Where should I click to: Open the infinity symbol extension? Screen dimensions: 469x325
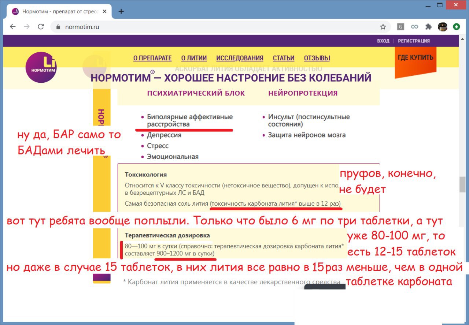(414, 27)
